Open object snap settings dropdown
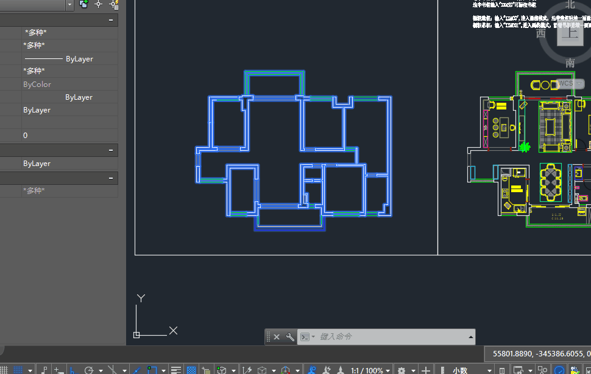This screenshot has width=591, height=374. coord(163,370)
